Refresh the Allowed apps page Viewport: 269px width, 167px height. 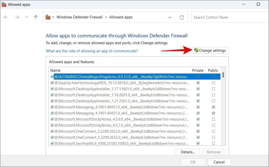tap(182, 17)
